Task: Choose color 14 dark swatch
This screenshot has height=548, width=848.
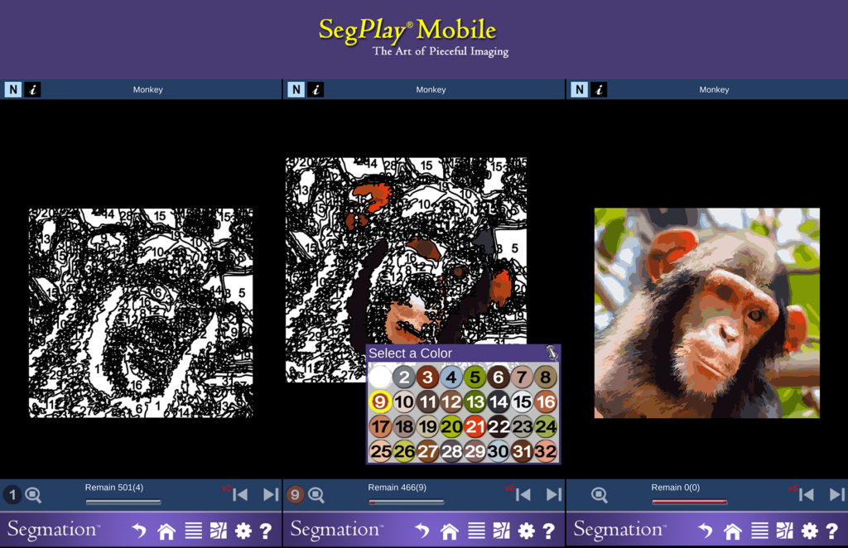Action: coord(499,402)
